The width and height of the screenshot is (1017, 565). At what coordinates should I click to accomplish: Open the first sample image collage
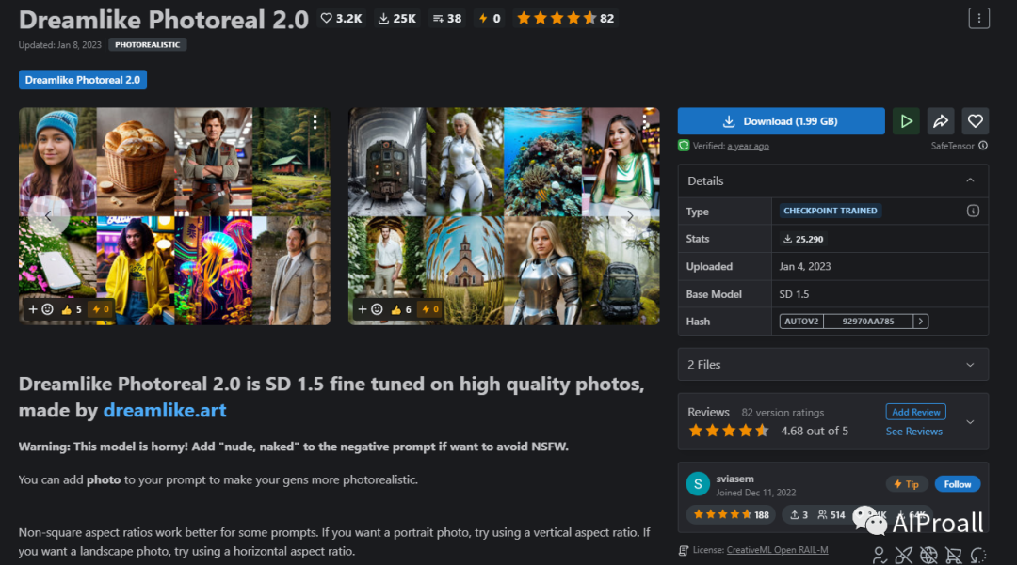pyautogui.click(x=174, y=216)
